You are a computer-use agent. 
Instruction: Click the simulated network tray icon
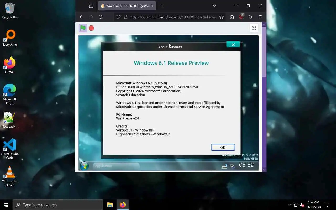coord(224,166)
